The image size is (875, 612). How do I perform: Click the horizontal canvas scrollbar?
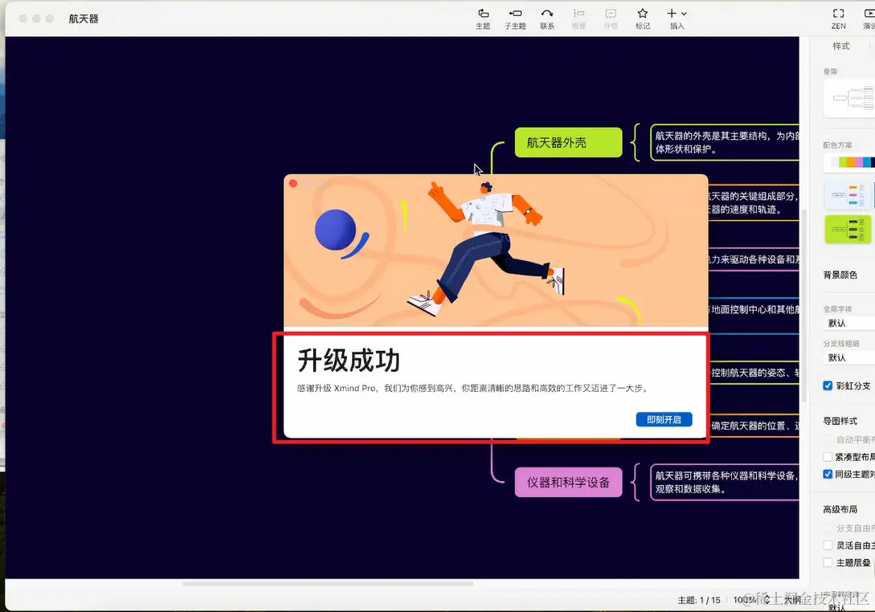click(x=328, y=584)
